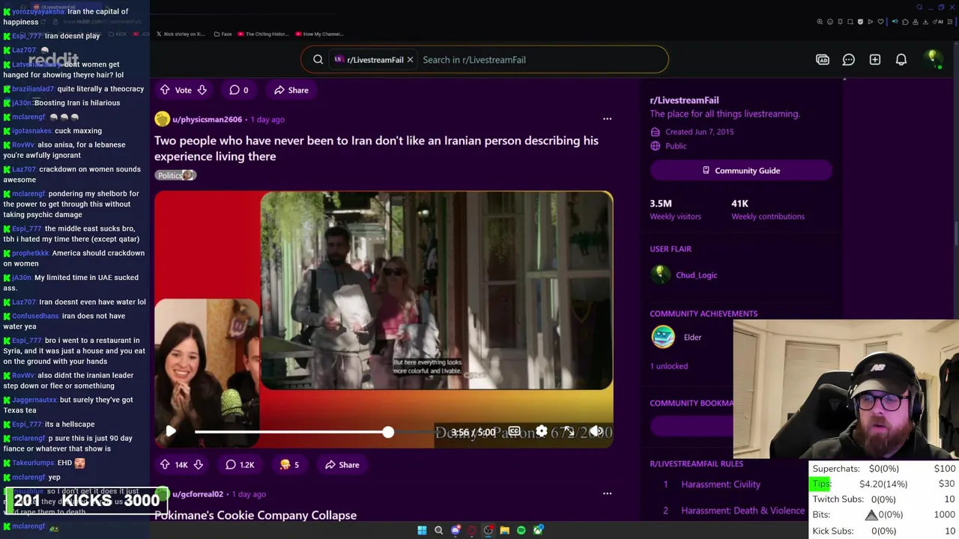Open comments of the top post showing 0
This screenshot has width=959, height=539.
point(239,90)
